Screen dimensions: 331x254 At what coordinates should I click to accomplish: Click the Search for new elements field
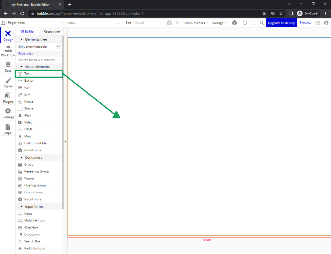pyautogui.click(x=39, y=60)
